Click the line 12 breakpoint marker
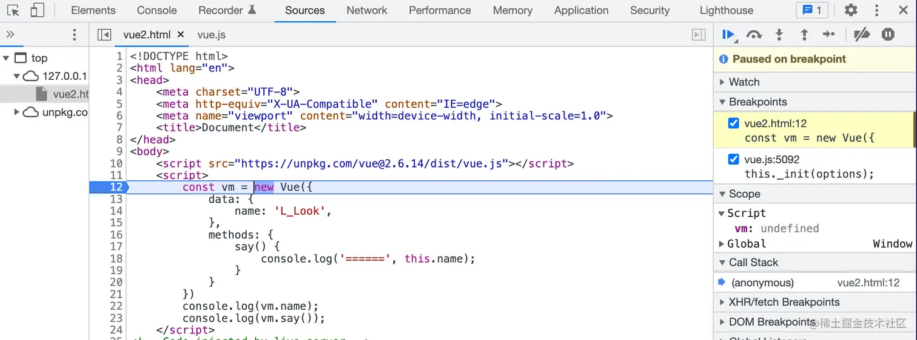This screenshot has height=340, width=917. pos(109,187)
